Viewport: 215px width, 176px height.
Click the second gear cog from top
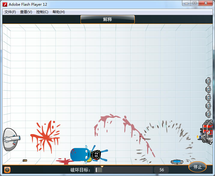[x=208, y=89]
